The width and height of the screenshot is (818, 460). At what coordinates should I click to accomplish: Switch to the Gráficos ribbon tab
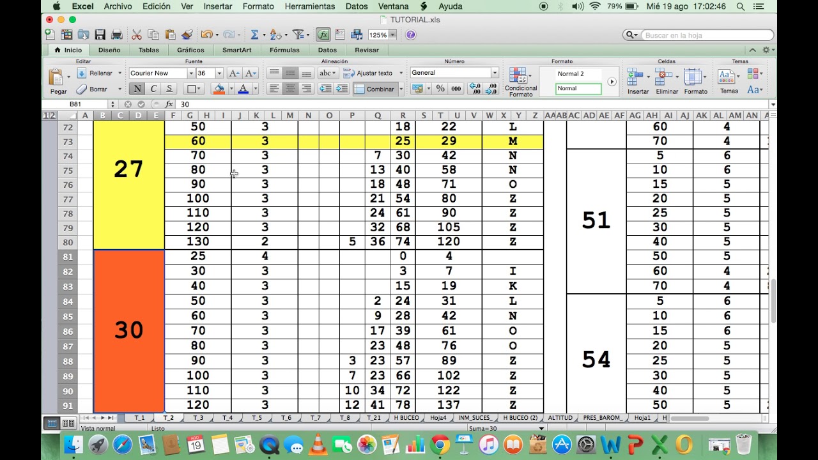190,50
